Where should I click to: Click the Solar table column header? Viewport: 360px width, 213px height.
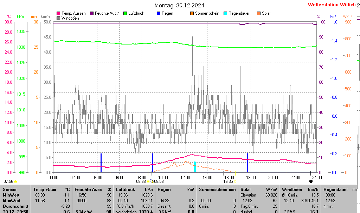click(246, 190)
